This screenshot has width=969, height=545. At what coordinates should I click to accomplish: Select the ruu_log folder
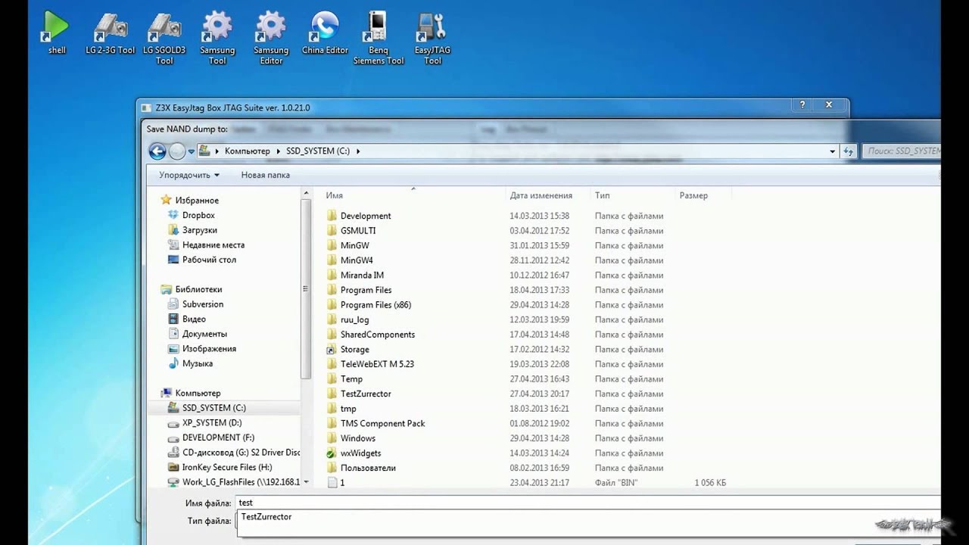pyautogui.click(x=354, y=319)
